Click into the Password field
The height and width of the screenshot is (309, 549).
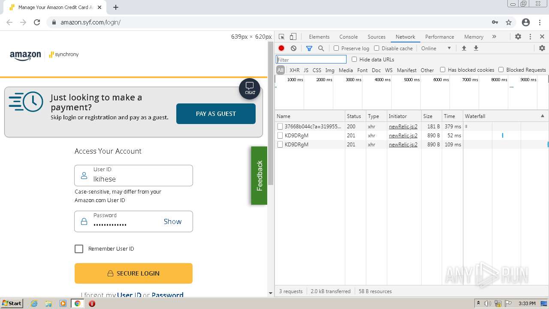pyautogui.click(x=133, y=221)
